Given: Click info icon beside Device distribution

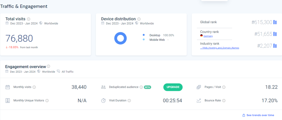Looking at the screenshot, I should coord(139,19).
